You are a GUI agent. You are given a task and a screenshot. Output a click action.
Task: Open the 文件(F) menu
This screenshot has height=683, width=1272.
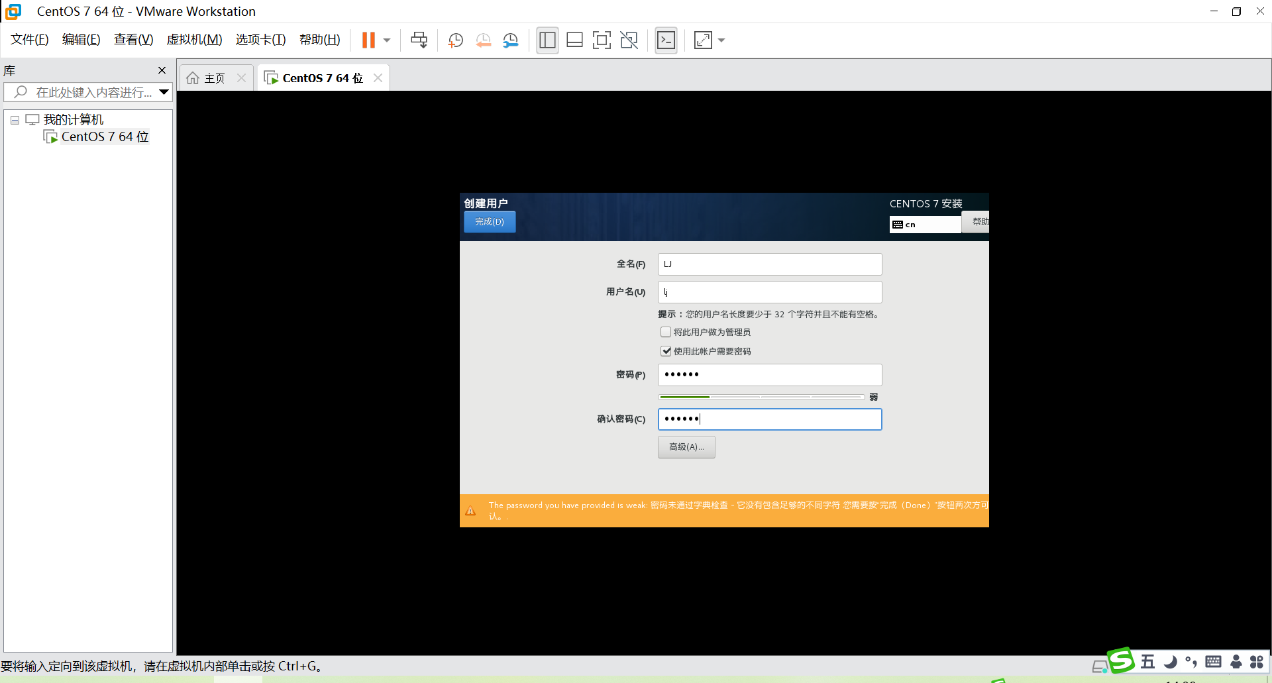(29, 40)
